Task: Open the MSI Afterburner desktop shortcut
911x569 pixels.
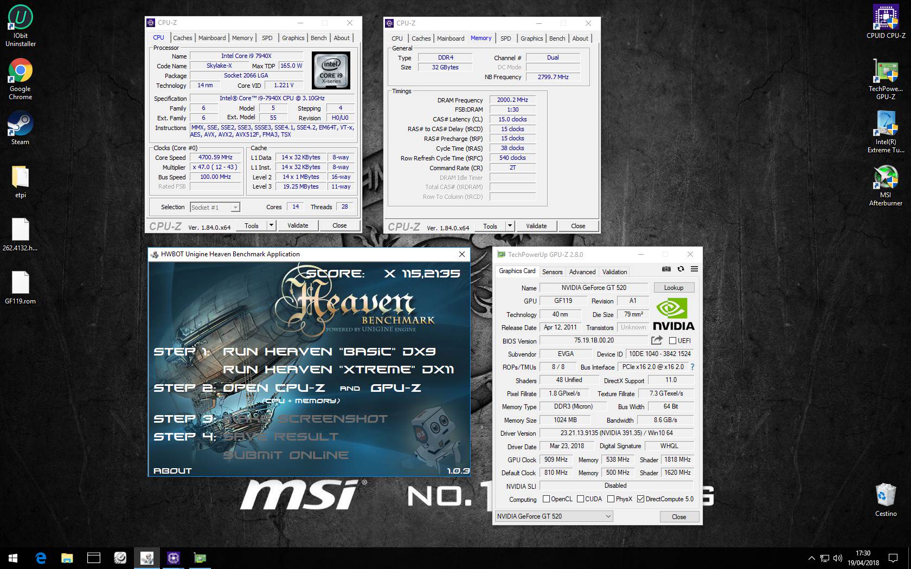Action: tap(886, 185)
